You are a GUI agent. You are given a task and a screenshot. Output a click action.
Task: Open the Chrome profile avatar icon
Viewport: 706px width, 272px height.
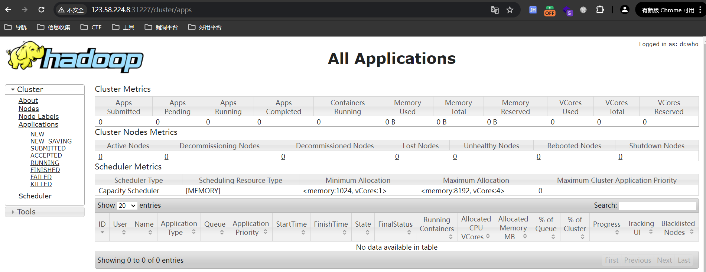(625, 10)
